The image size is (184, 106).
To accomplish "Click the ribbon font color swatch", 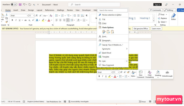I will point(49,20).
